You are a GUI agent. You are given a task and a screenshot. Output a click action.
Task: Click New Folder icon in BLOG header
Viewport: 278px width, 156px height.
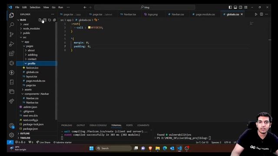(45, 20)
